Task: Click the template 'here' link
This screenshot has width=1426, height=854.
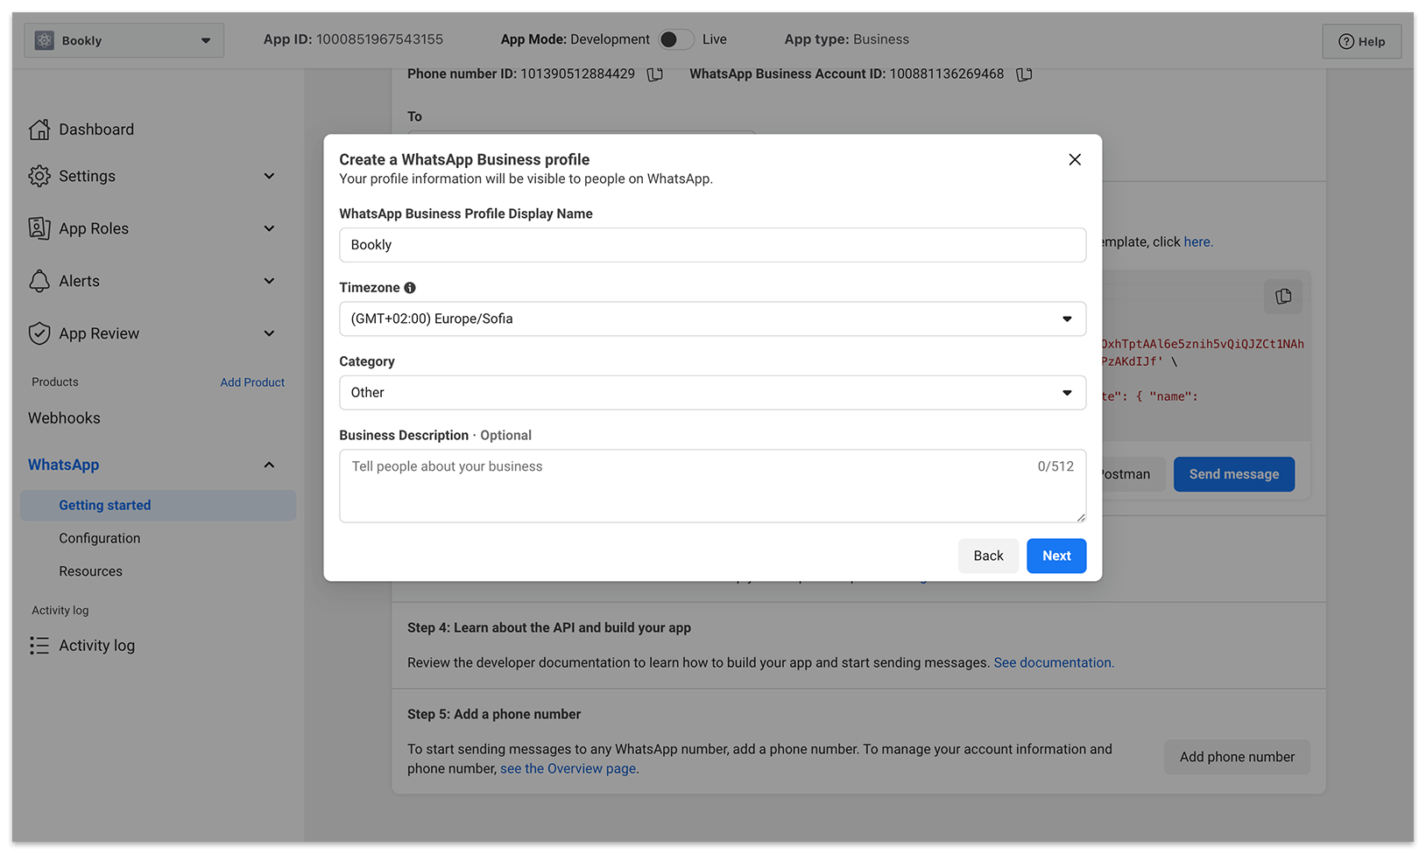Action: click(x=1197, y=241)
